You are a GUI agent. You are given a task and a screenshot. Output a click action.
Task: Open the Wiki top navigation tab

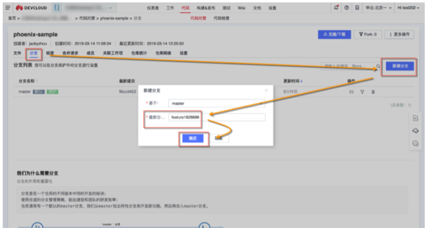point(241,8)
